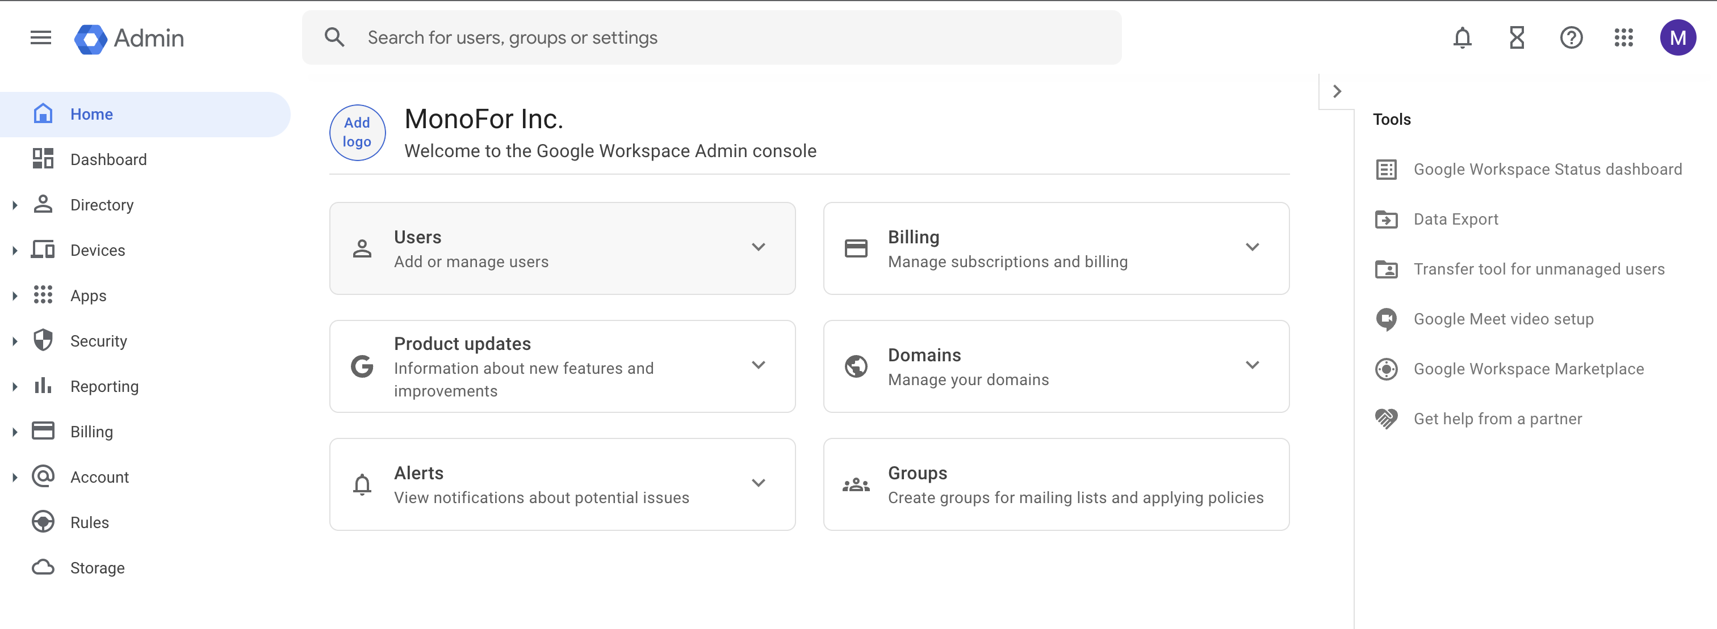Viewport: 1717px width, 629px height.
Task: Click the hamburger main menu icon
Action: (x=41, y=38)
